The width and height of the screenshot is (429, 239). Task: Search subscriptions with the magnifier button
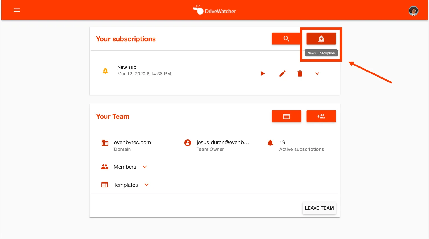pyautogui.click(x=286, y=39)
